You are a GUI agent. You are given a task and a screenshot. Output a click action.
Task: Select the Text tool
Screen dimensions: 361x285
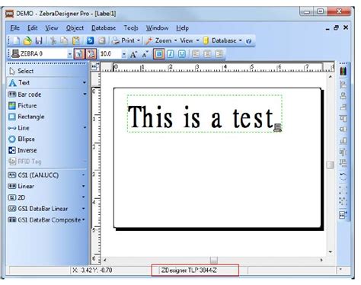pos(47,83)
